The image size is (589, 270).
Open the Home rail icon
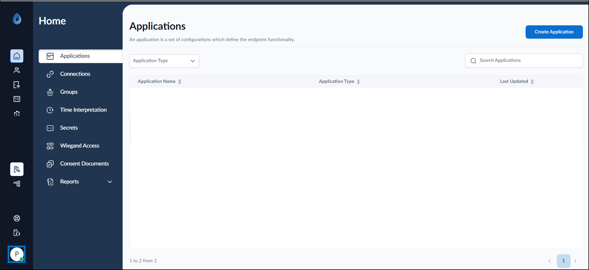(17, 56)
